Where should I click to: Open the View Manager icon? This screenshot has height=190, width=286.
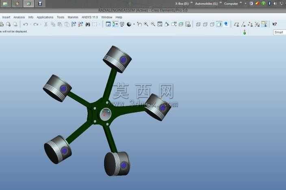coord(188,24)
